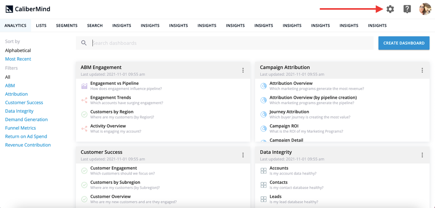Viewport: 435px width, 208px height.
Task: Switch to the Search tab
Action: (95, 26)
